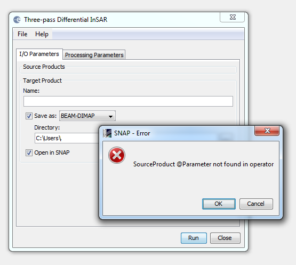The width and height of the screenshot is (296, 265).
Task: Click the dropdown arrow beside BEAM-DIMAP
Action: point(110,116)
